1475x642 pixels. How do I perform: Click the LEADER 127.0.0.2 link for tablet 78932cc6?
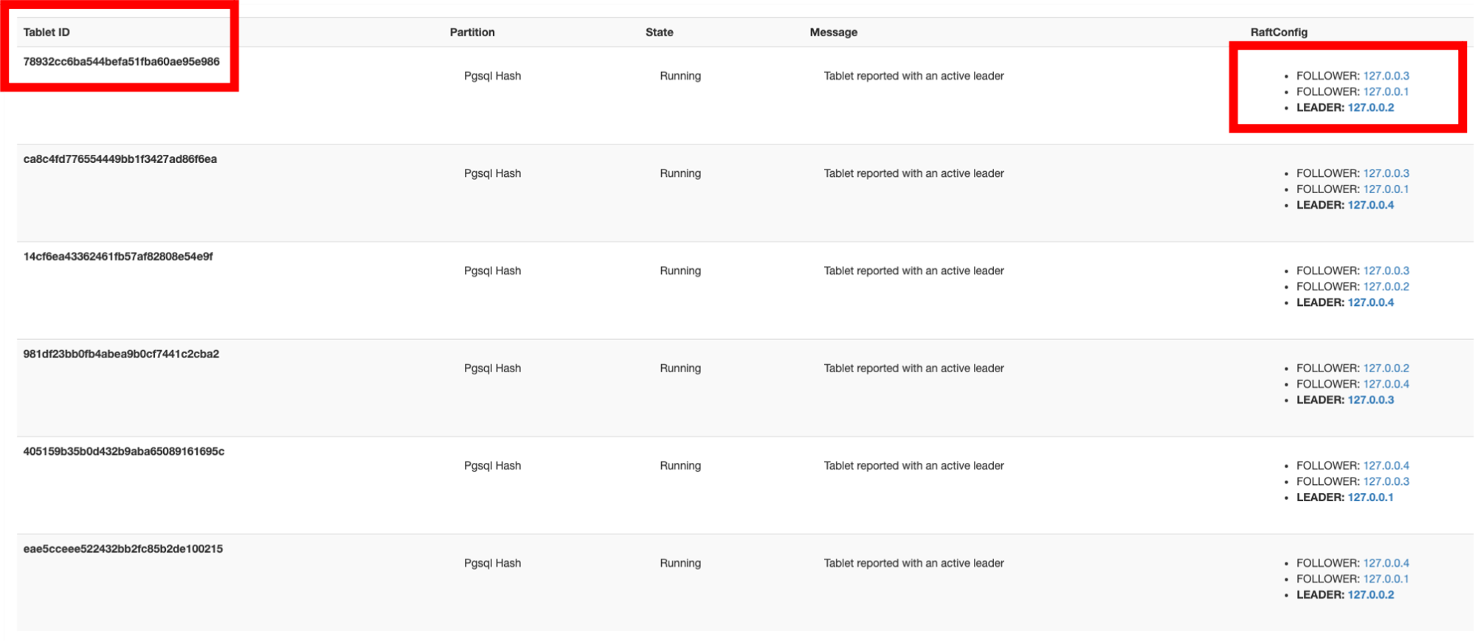[1371, 108]
